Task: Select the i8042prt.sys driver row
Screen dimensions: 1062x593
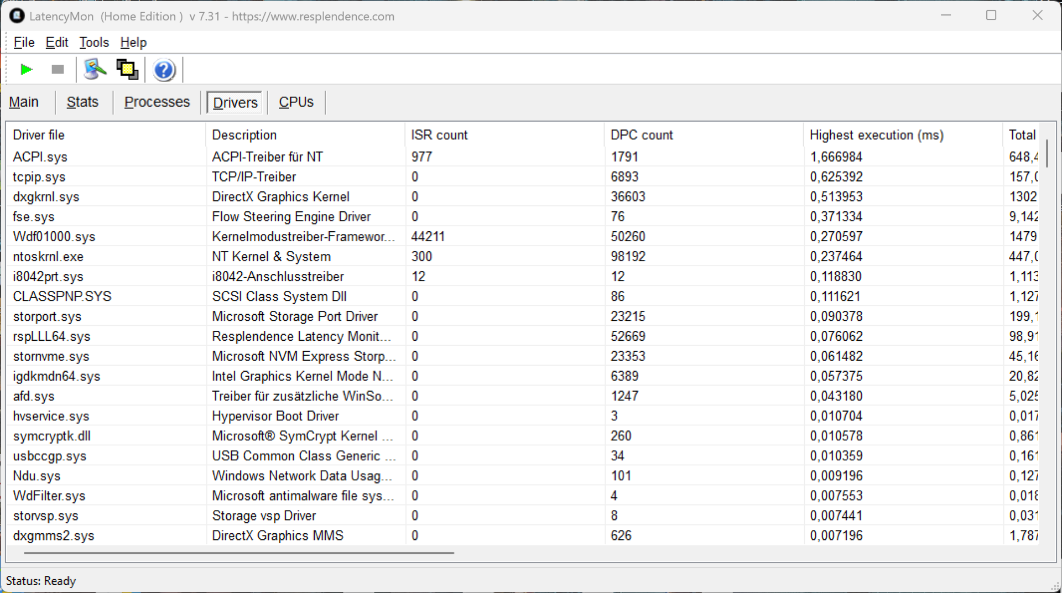Action: [523, 277]
